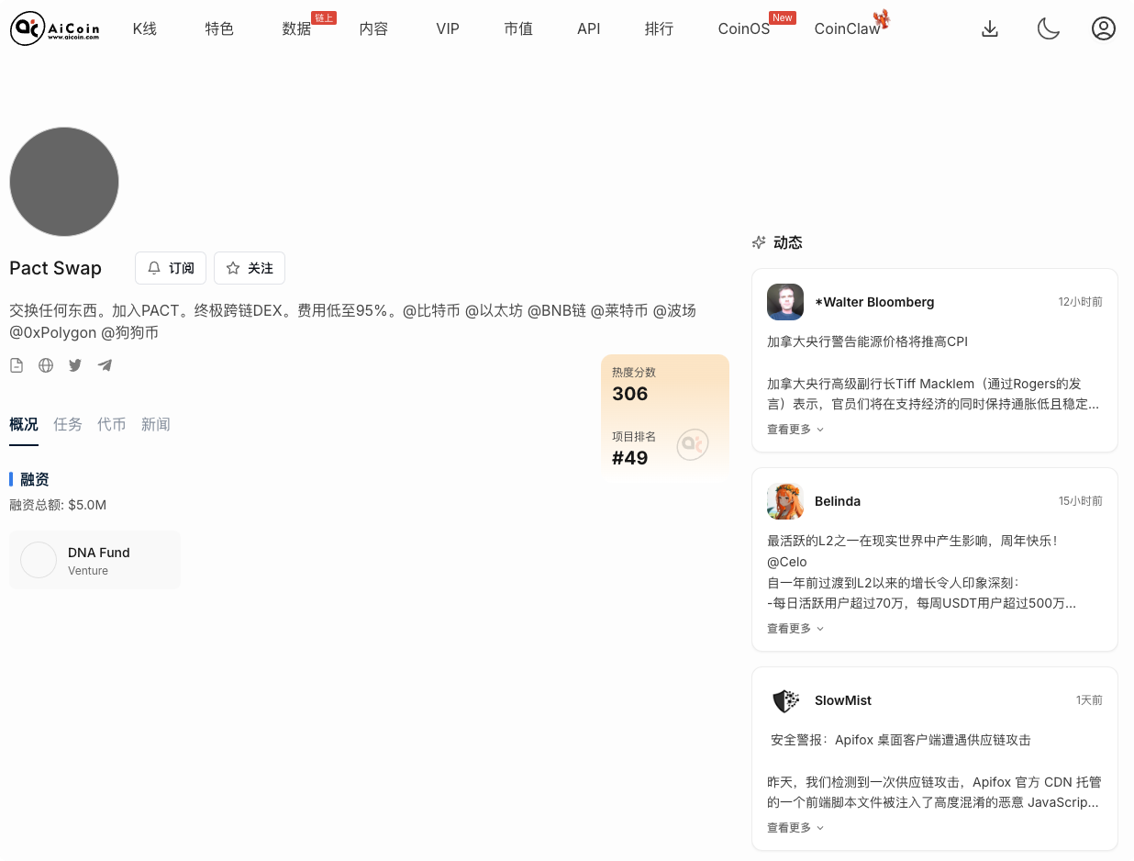Click the sparkle icon beside 动态 heading
Image resolution: width=1134 pixels, height=861 pixels.
[x=759, y=242]
